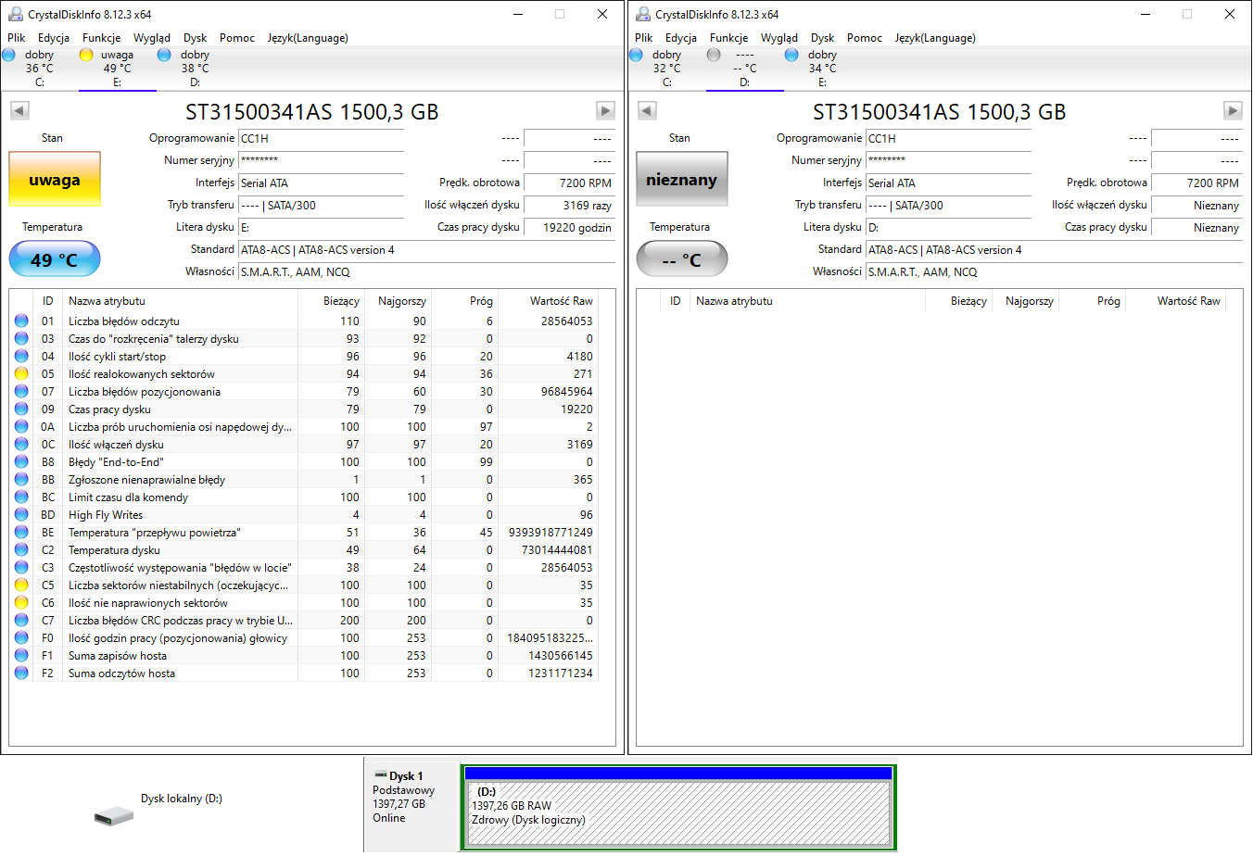Screen dimensions: 1253x856
Task: Click the next disk arrow in left window
Action: click(605, 111)
